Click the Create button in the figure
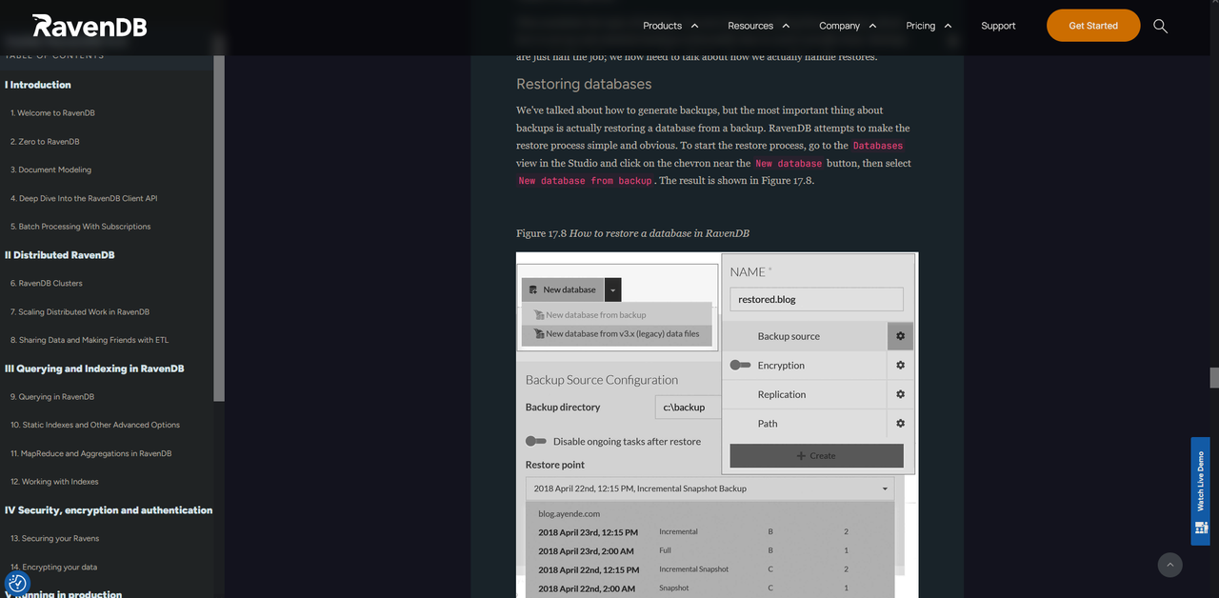Image resolution: width=1219 pixels, height=598 pixels. [x=816, y=455]
